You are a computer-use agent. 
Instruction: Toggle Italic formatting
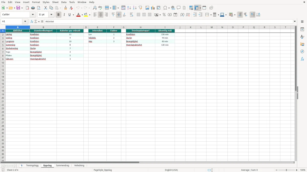(x=64, y=15)
